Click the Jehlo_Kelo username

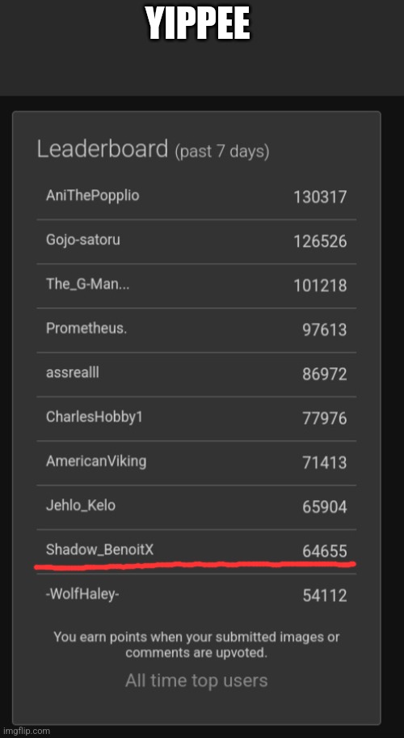81,506
